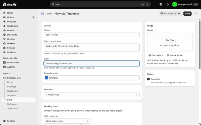Click the Create with AI wand icon

point(168,55)
